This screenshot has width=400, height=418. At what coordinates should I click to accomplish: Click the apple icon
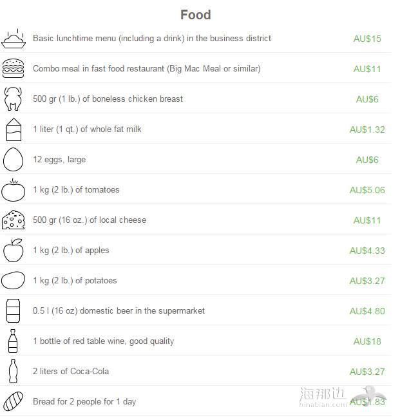coord(14,251)
